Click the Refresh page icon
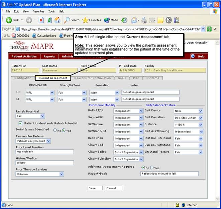The width and height of the screenshot is (221, 209). [49, 20]
